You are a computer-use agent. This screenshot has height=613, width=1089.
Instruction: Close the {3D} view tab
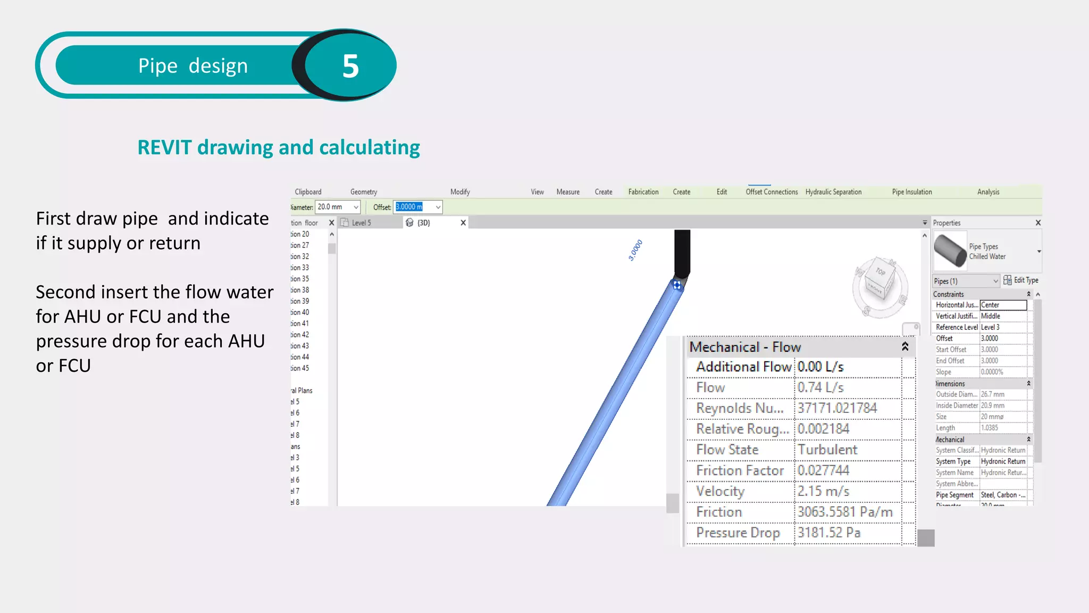pyautogui.click(x=463, y=223)
